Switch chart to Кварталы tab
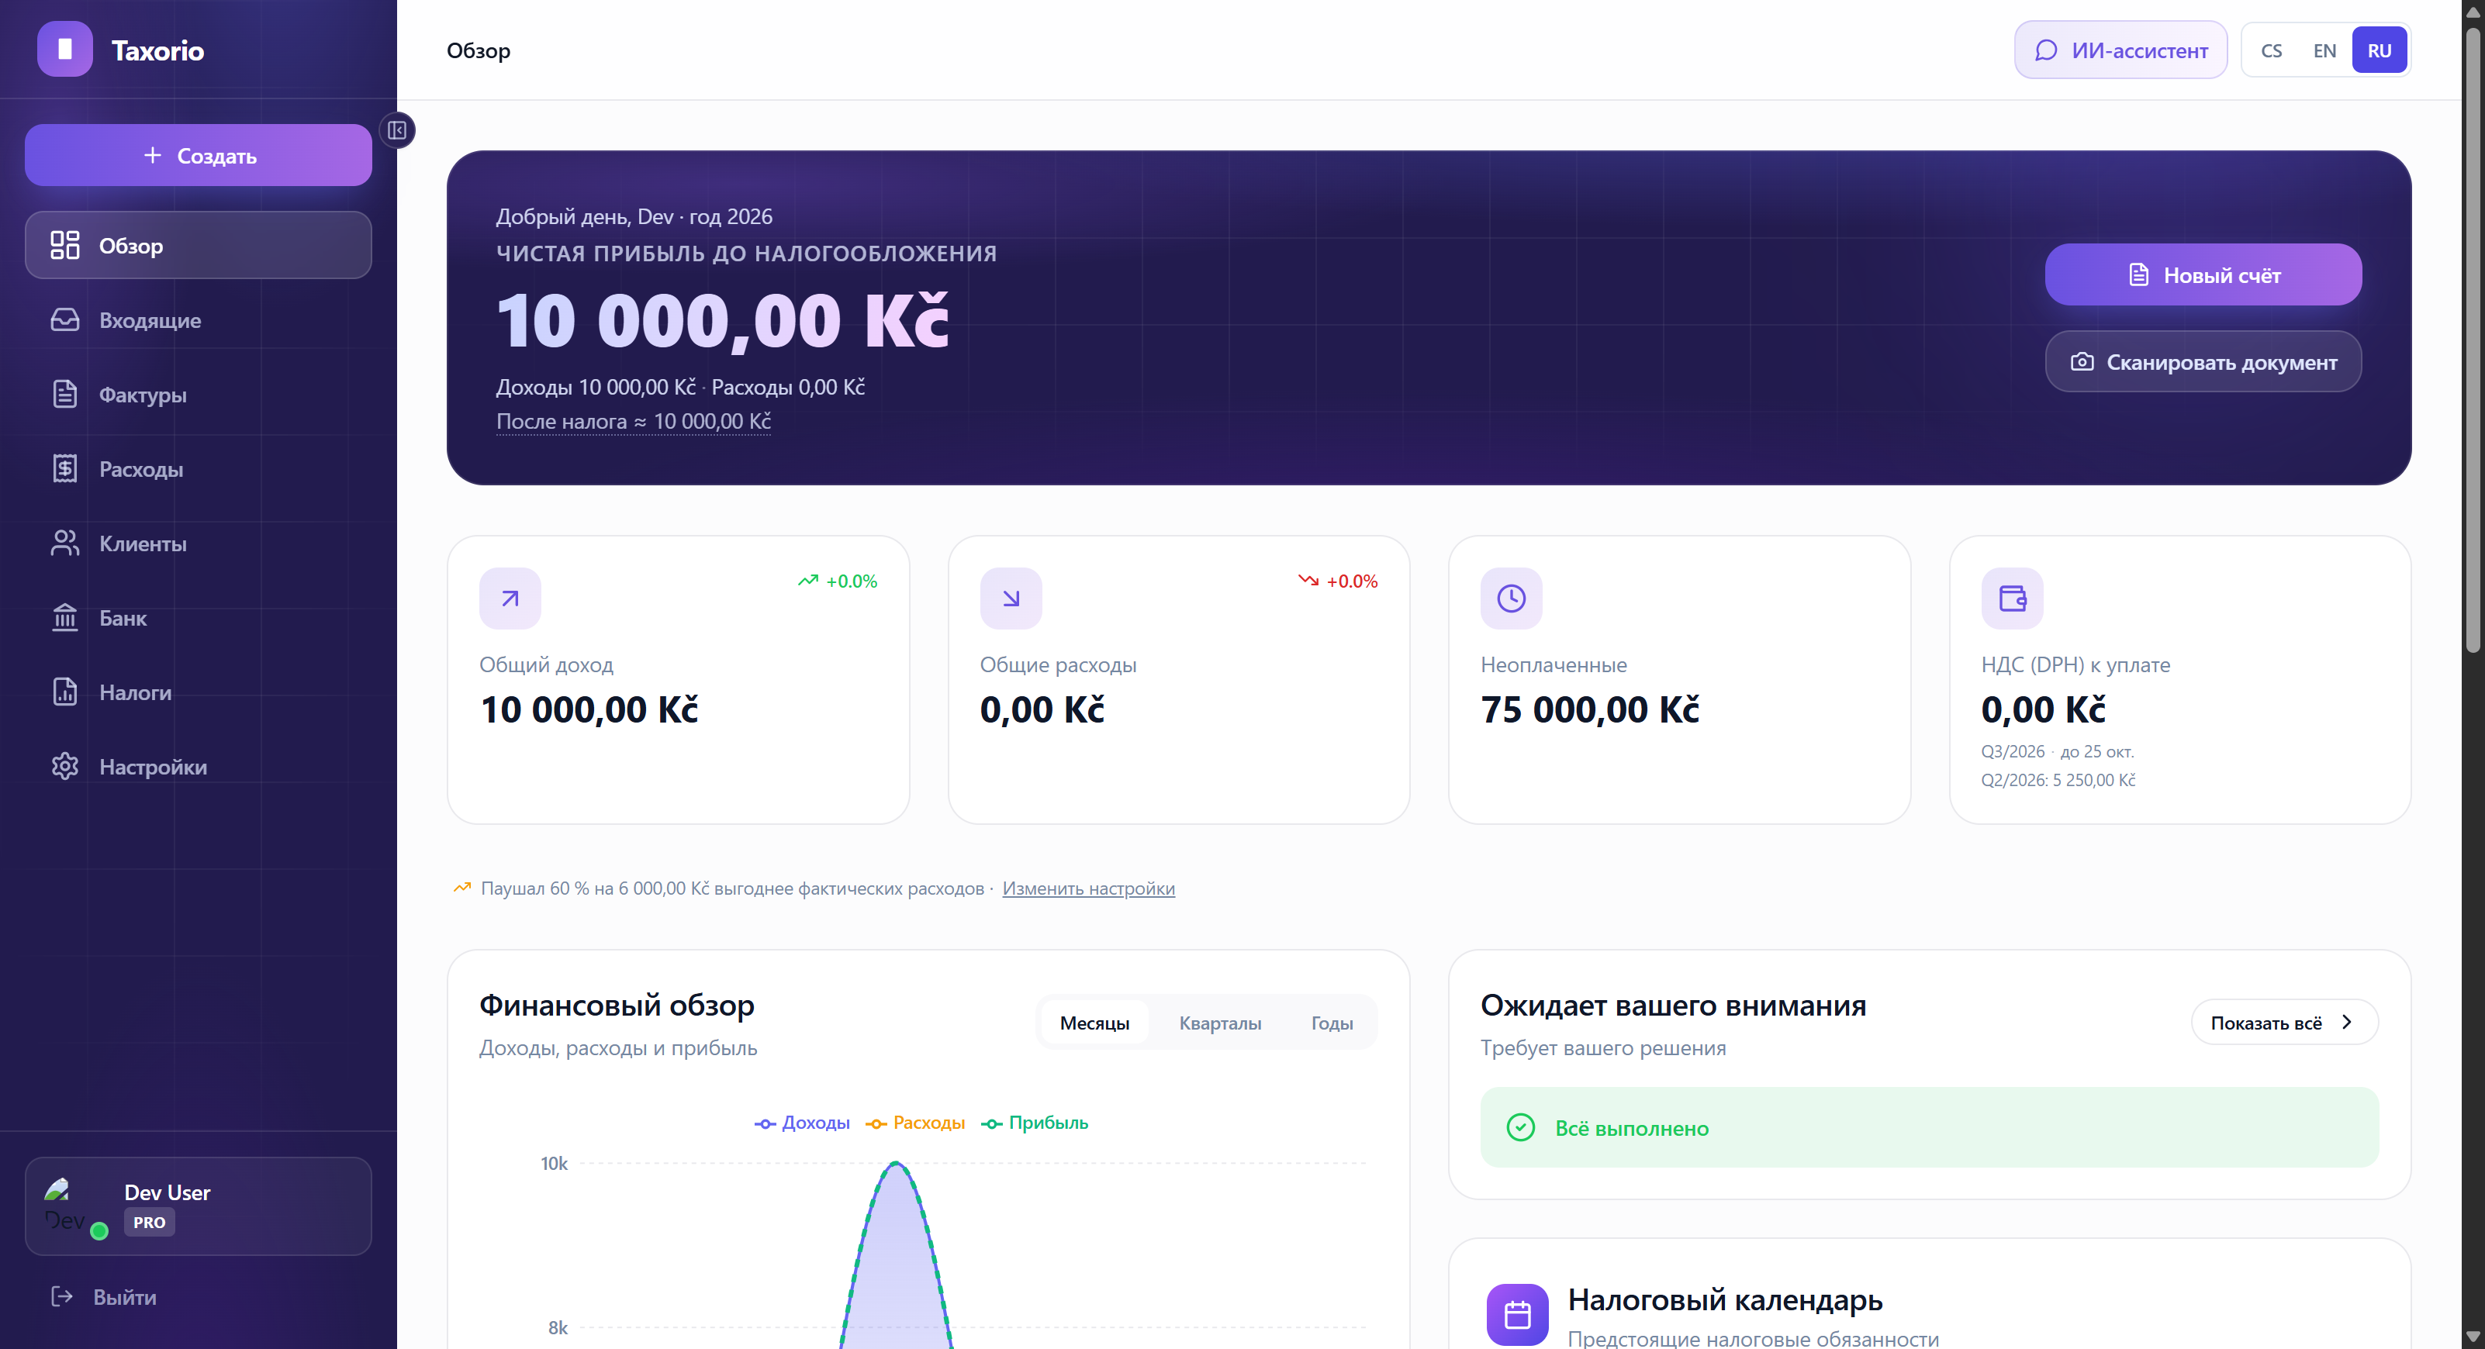 [x=1219, y=1023]
